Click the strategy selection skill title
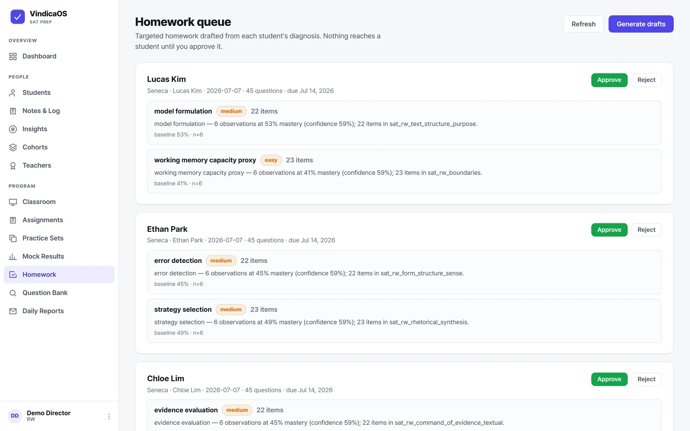Viewport: 690px width, 431px height. point(183,310)
